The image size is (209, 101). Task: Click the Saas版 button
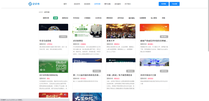click(175, 4)
